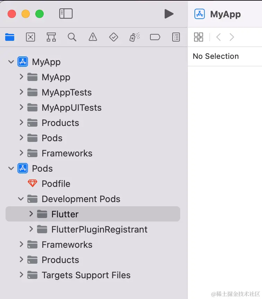Switch to Source Control navigator
The height and width of the screenshot is (299, 262).
coord(30,37)
